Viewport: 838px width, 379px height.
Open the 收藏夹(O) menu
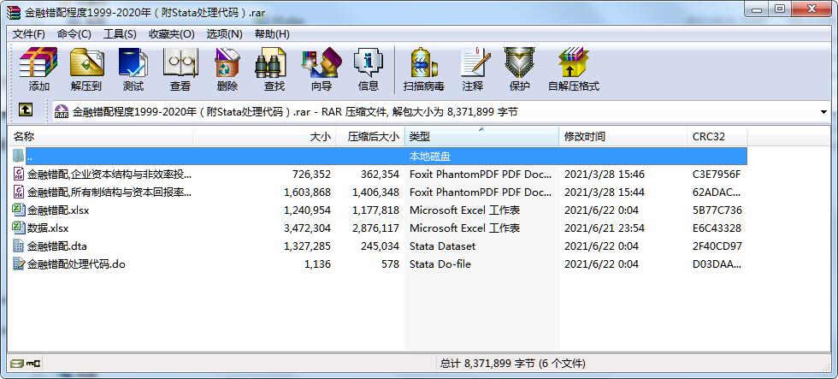click(172, 33)
